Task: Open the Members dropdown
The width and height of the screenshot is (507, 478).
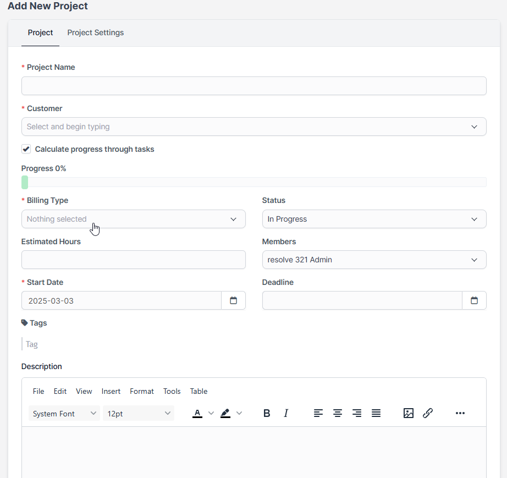Action: tap(374, 260)
